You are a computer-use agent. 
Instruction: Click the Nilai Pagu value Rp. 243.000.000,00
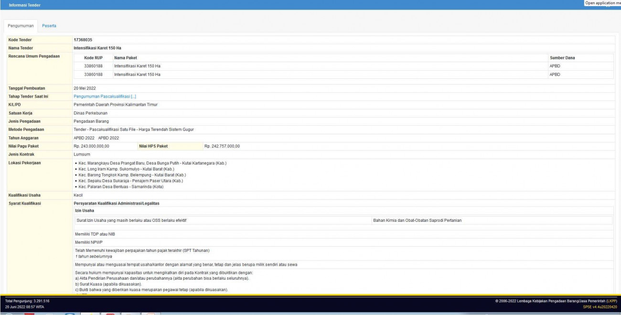click(x=91, y=146)
